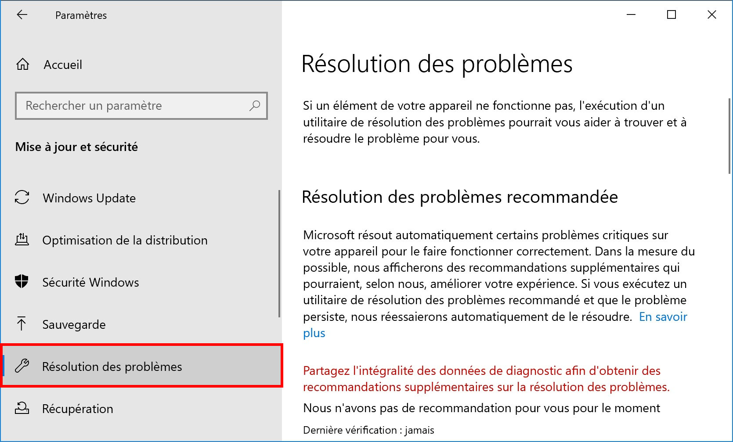Select Récupération in sidebar

pyautogui.click(x=140, y=409)
